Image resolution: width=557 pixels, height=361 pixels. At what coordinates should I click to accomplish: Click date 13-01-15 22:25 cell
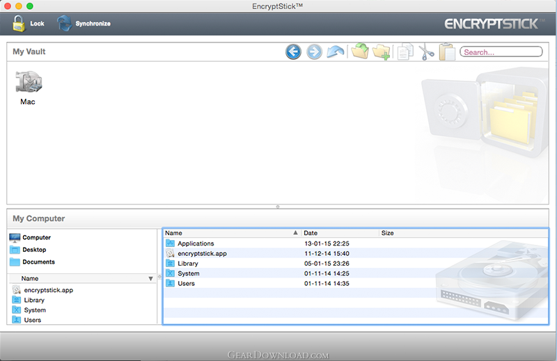point(327,243)
